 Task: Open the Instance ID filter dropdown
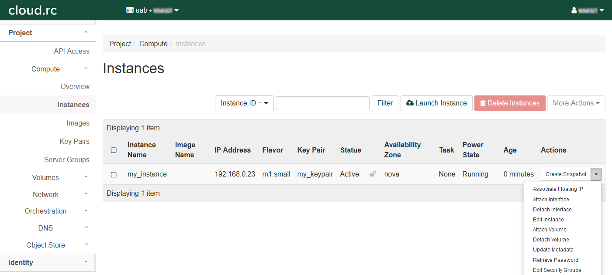point(244,103)
